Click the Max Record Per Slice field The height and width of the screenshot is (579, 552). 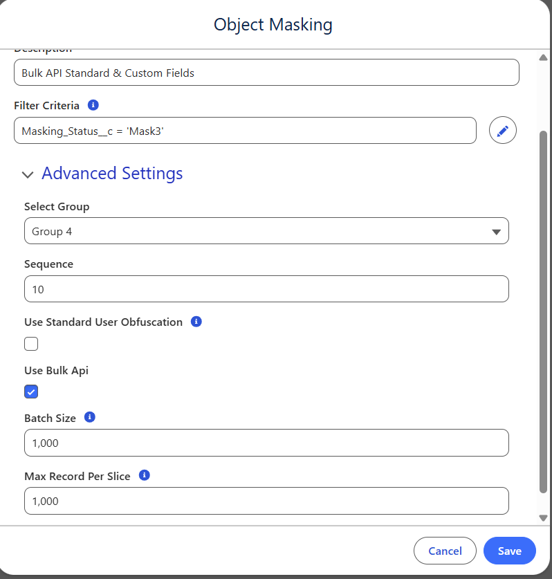[266, 501]
